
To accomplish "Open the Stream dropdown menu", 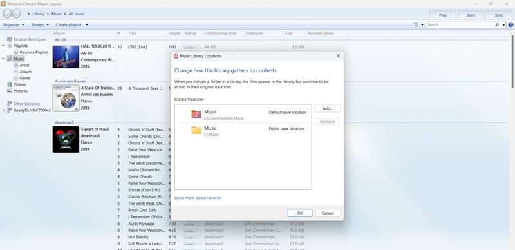I will click(x=40, y=24).
